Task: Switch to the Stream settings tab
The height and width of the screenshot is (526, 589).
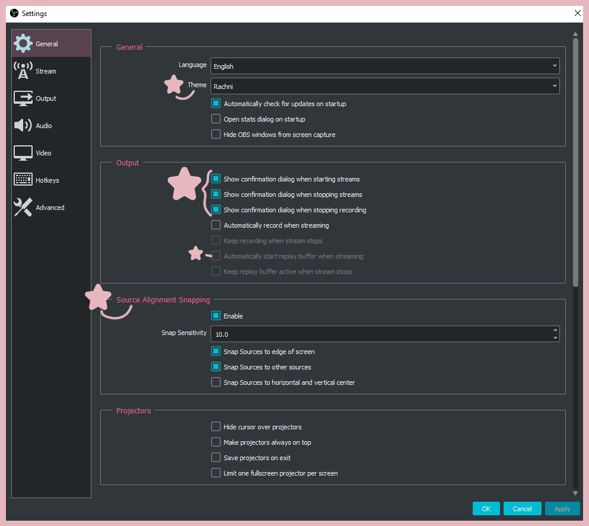Action: (52, 71)
